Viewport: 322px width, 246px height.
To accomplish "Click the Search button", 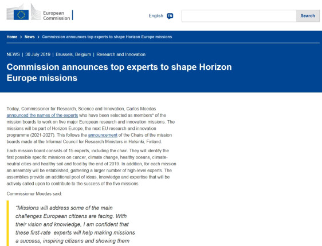I will (308, 16).
